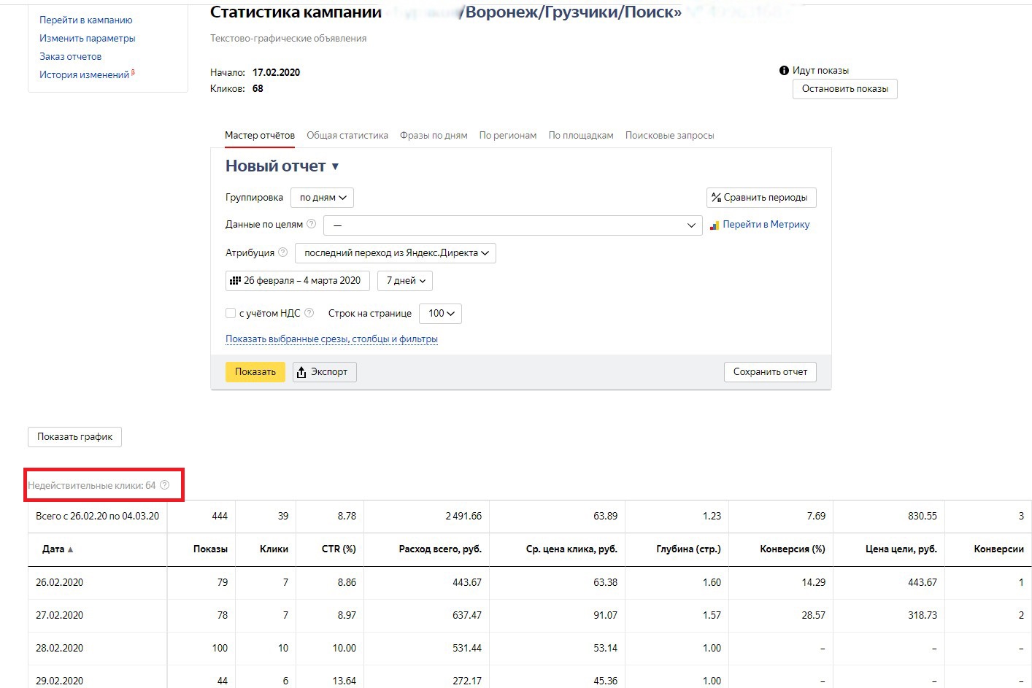This screenshot has width=1032, height=688.
Task: Switch to the Фразы по дням tab
Action: click(434, 136)
